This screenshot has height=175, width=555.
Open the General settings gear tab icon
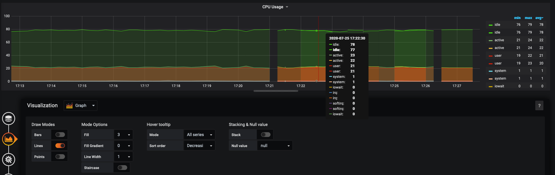[x=9, y=160]
